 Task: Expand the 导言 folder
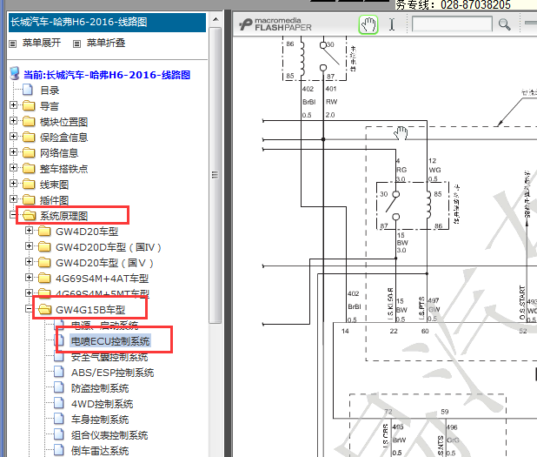pos(13,105)
